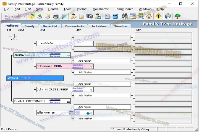Image resolution: width=199 pixels, height=132 pixels.
Task: Open the Tools menu
Action: click(x=67, y=9)
